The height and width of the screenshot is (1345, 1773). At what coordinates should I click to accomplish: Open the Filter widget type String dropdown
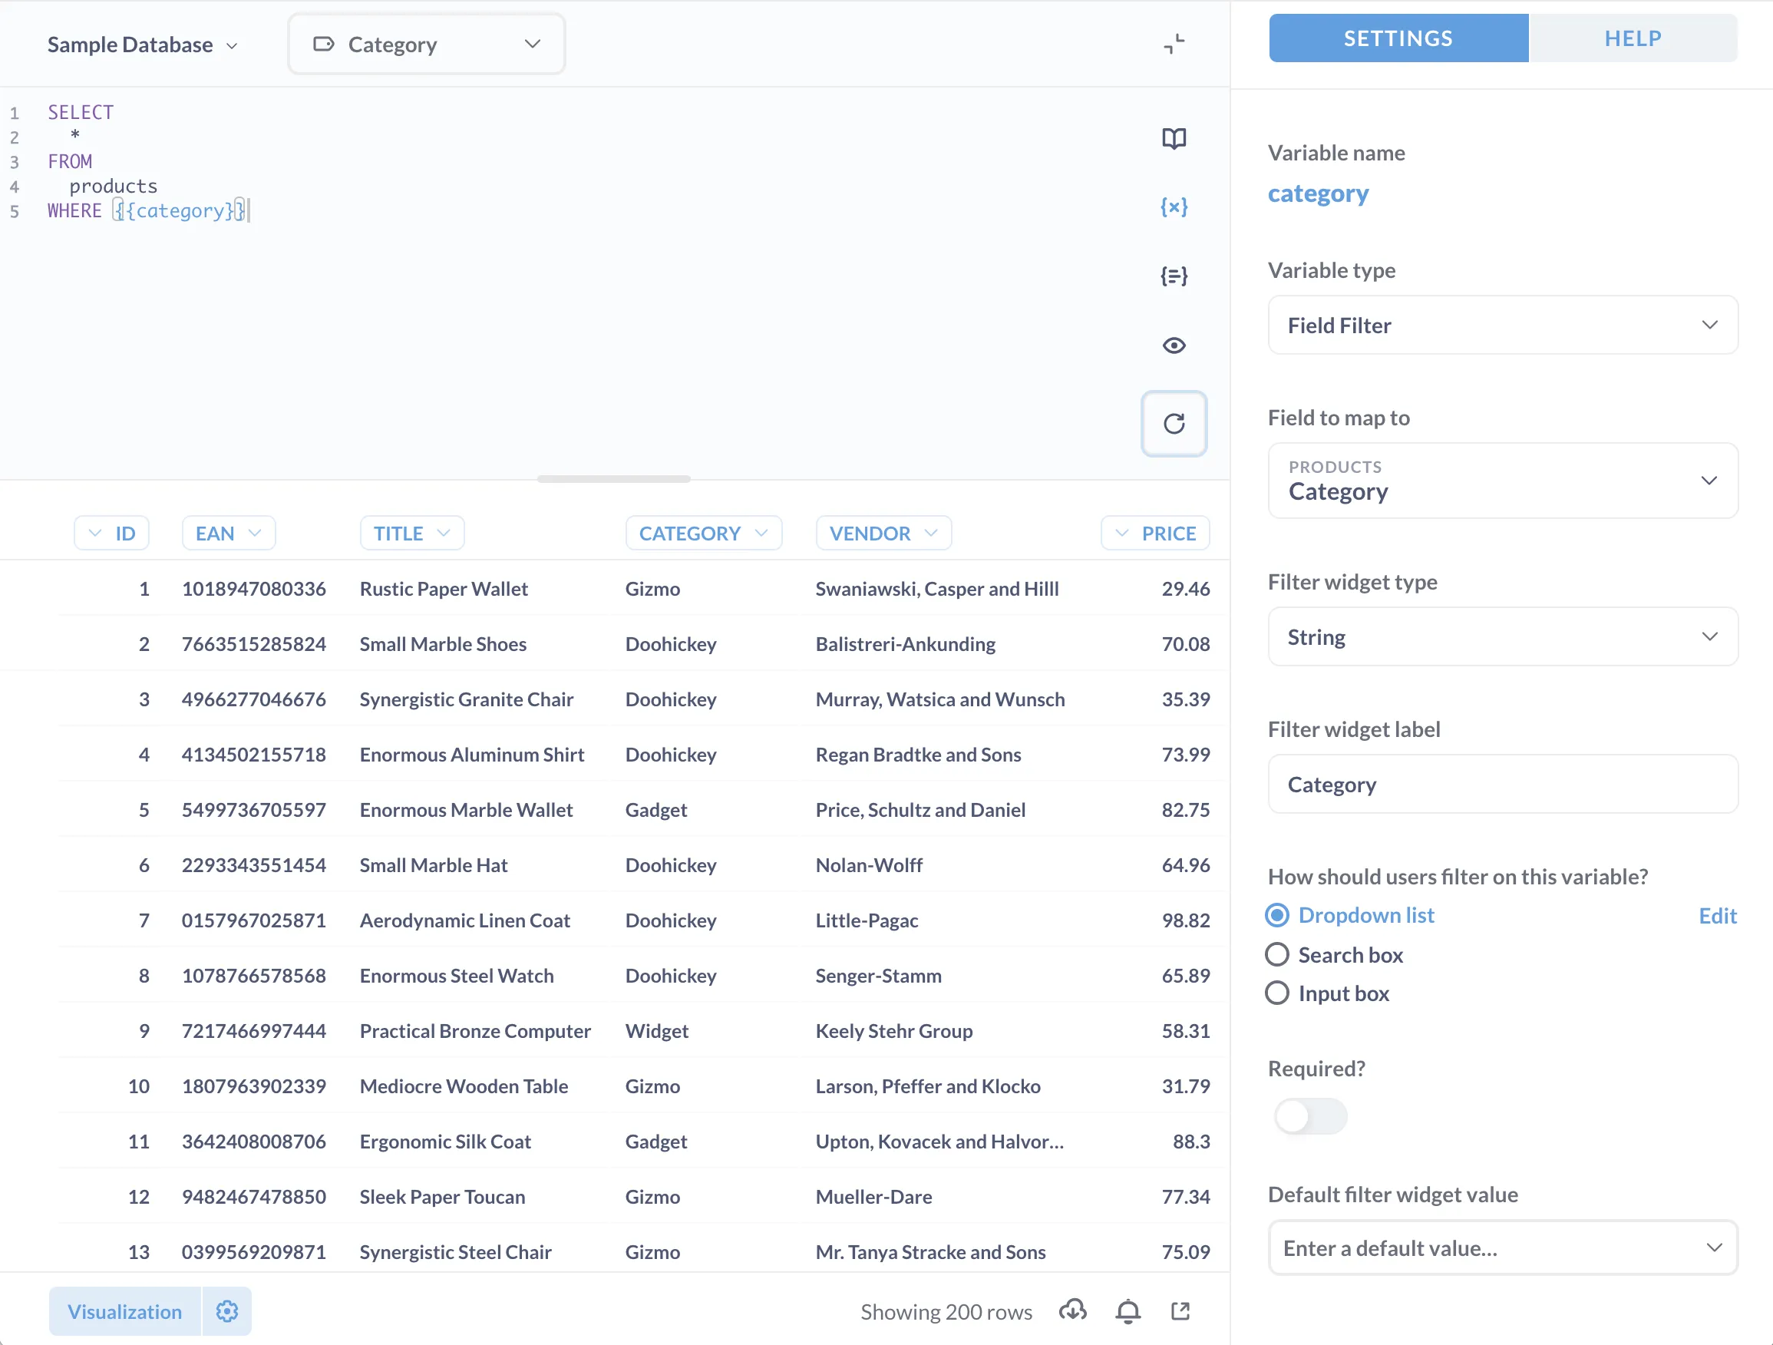[x=1502, y=636]
